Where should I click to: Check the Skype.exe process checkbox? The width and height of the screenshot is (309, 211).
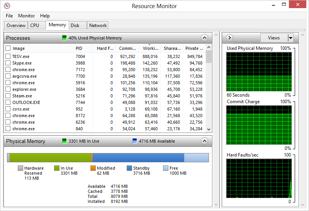pos(8,63)
